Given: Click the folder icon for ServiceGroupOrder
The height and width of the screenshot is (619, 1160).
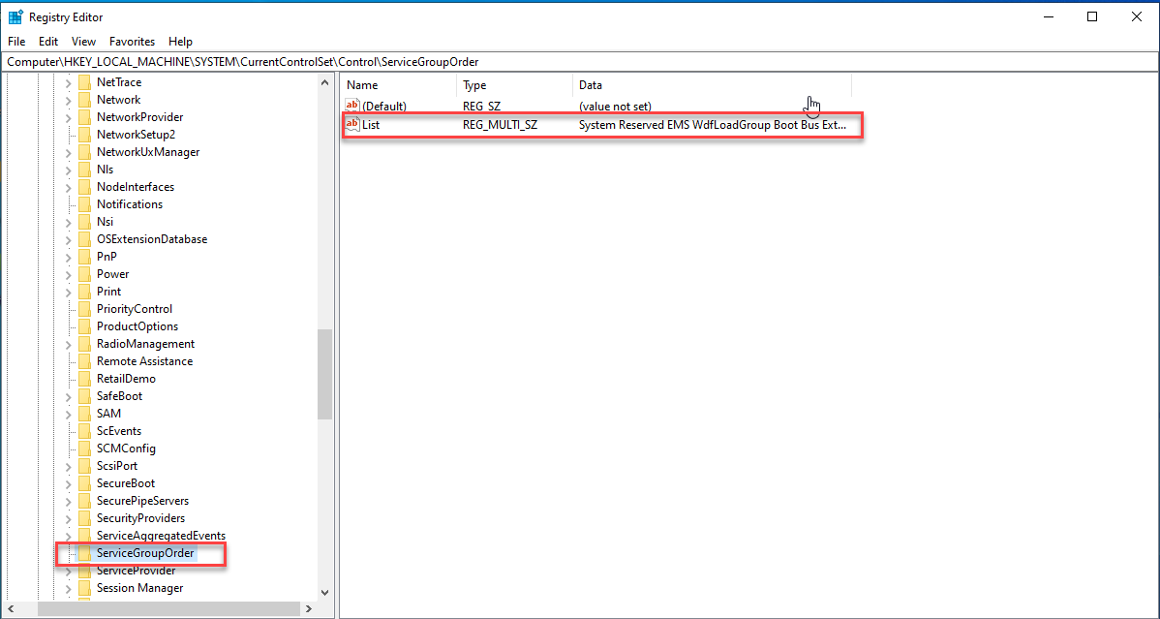Looking at the screenshot, I should click(85, 553).
